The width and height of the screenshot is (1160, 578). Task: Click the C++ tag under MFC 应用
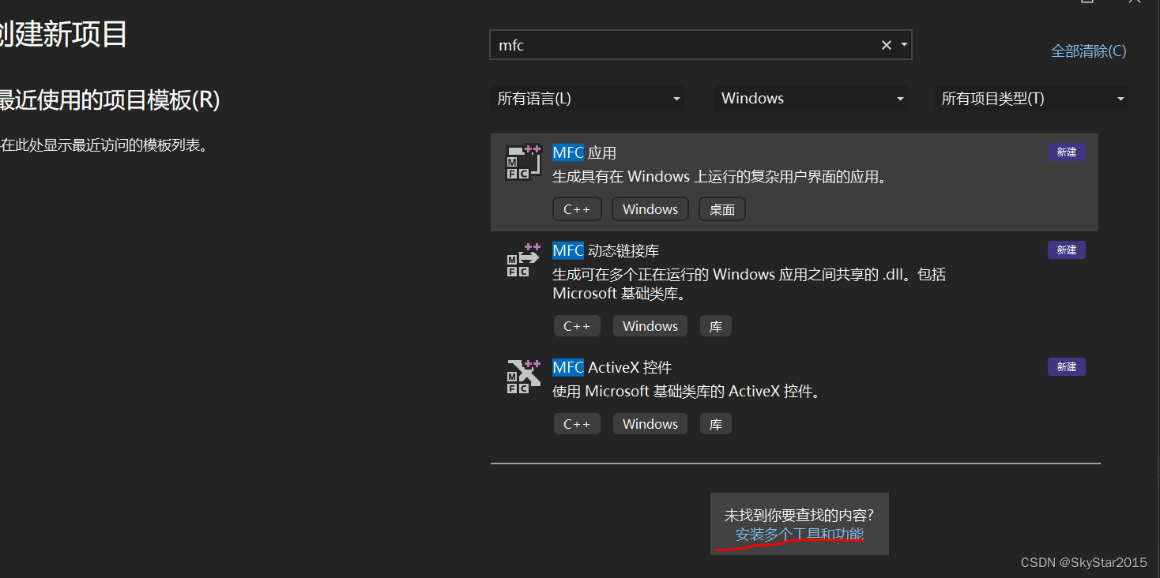pyautogui.click(x=577, y=209)
